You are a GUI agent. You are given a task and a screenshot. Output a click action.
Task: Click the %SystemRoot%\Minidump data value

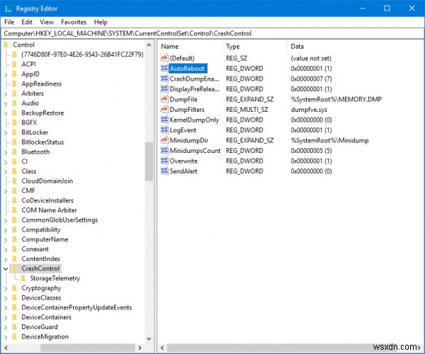click(329, 141)
